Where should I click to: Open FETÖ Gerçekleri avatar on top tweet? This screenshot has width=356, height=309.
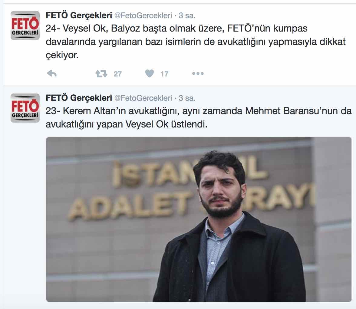click(25, 25)
